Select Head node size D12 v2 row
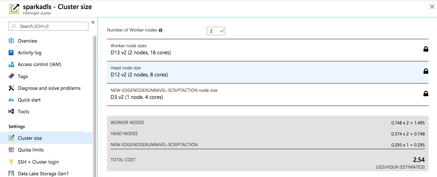This screenshot has height=177, width=437. pos(268,72)
